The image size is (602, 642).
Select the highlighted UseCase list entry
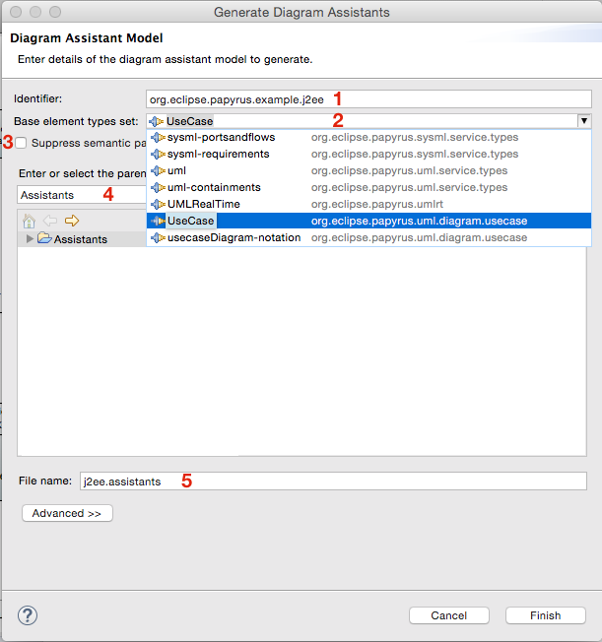click(x=368, y=221)
